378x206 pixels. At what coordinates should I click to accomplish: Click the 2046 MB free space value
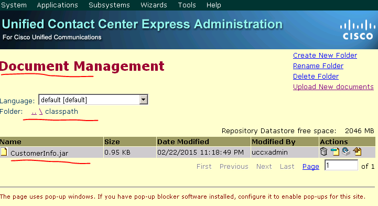[x=360, y=131]
